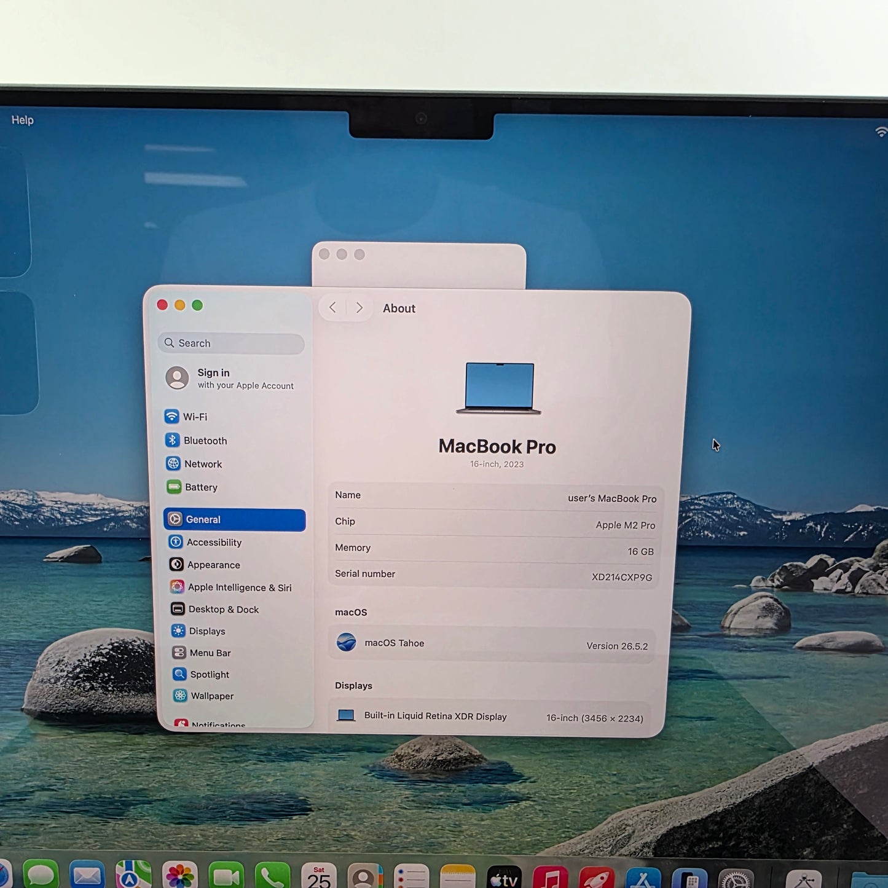This screenshot has width=888, height=888.
Task: Open Music from the Dock
Action: [x=551, y=877]
